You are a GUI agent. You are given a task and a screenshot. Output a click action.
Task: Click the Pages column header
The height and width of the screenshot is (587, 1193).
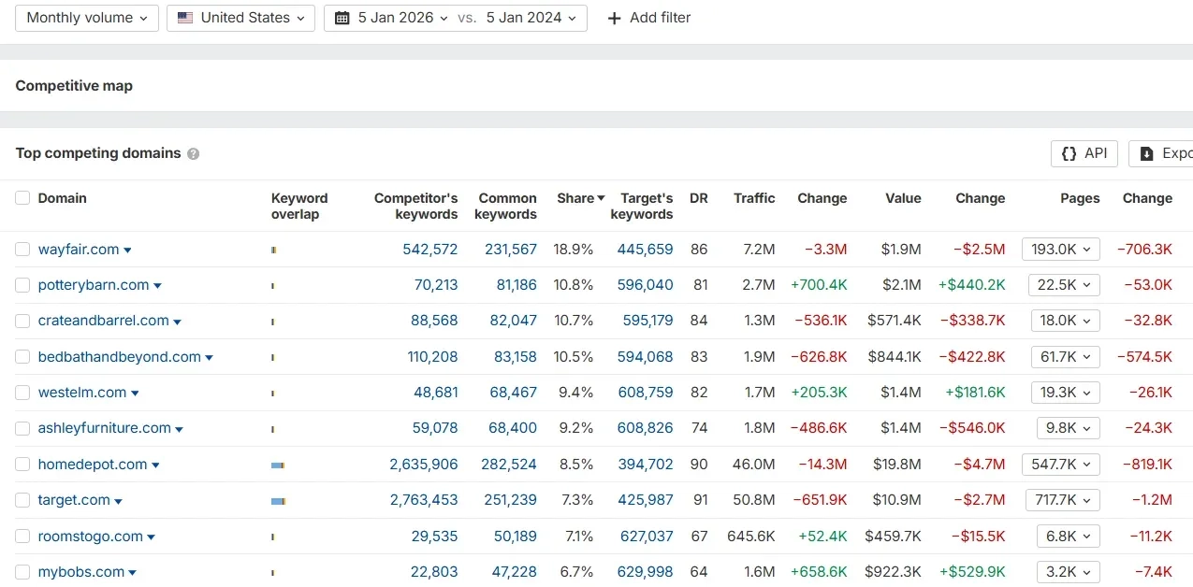click(x=1080, y=198)
